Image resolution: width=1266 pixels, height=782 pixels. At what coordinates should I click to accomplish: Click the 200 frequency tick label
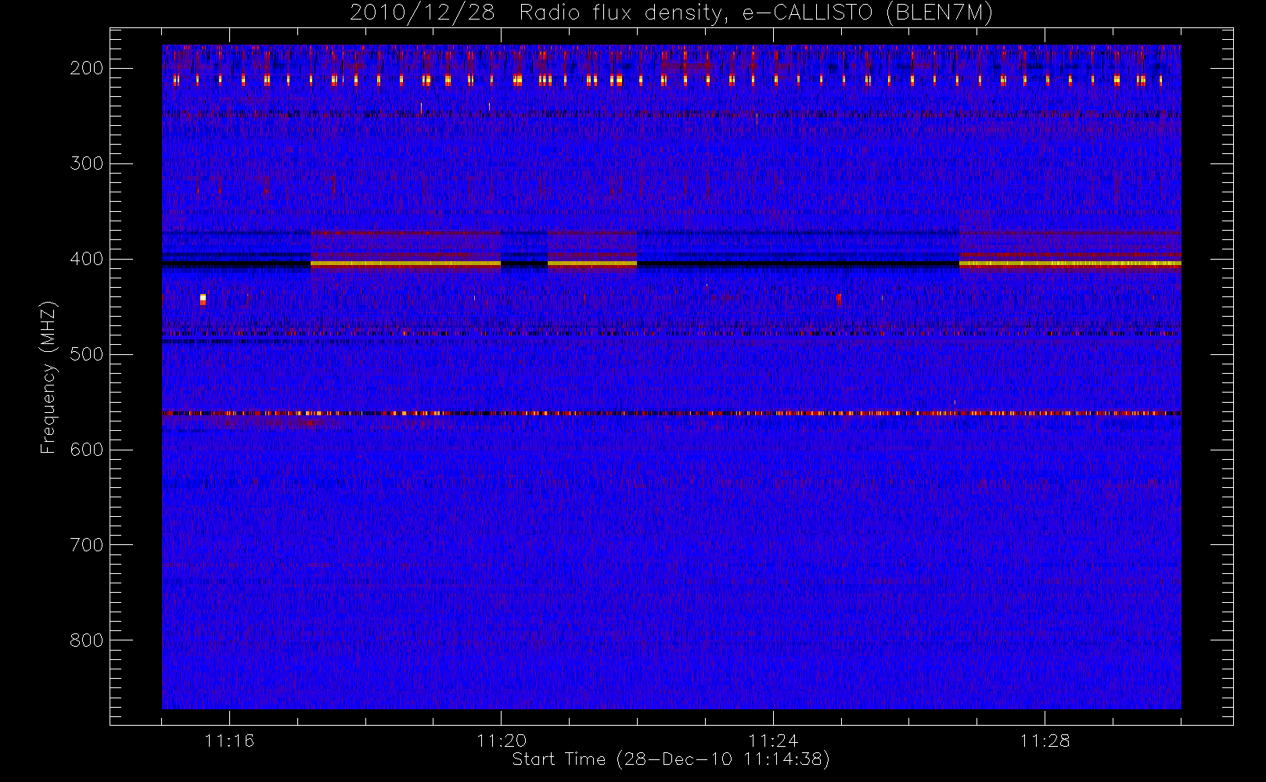tap(86, 68)
